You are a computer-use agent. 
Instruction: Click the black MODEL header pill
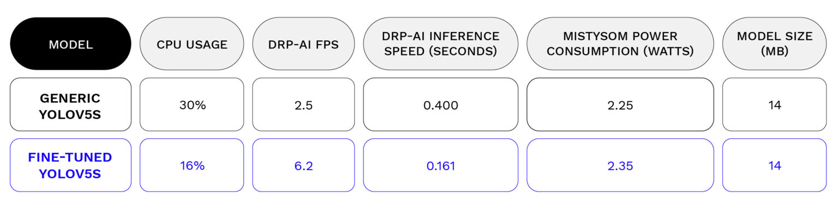pyautogui.click(x=70, y=44)
